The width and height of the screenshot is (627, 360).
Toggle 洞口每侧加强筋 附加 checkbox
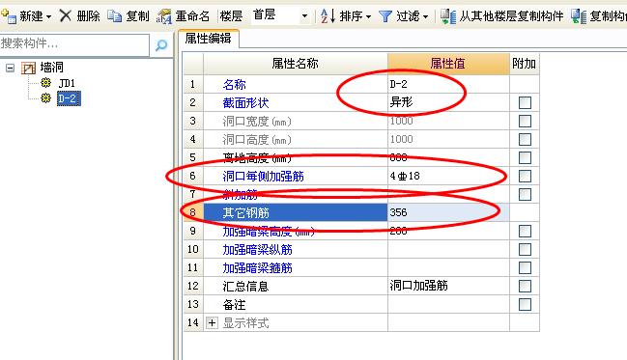(x=525, y=177)
